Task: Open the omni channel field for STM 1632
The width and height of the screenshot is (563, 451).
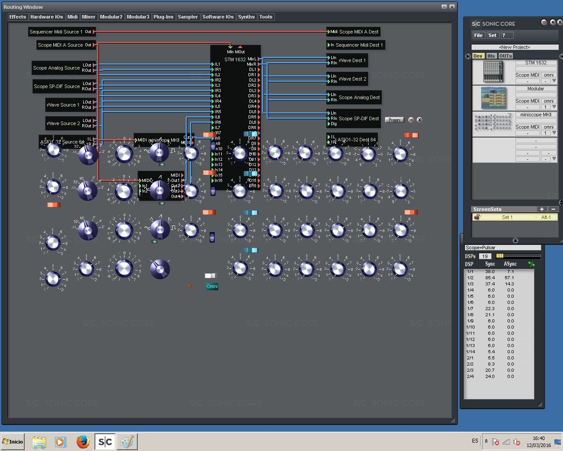Action: tap(548, 75)
